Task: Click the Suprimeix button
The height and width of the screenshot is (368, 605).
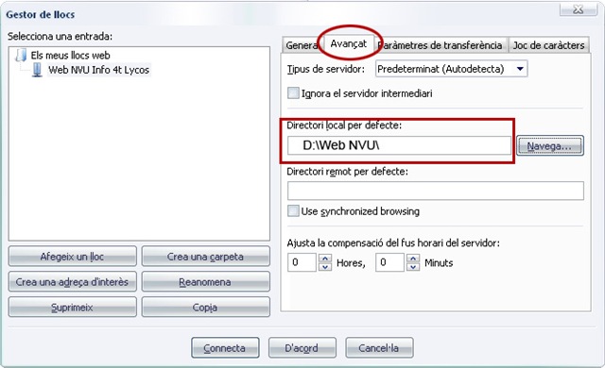Action: point(73,308)
